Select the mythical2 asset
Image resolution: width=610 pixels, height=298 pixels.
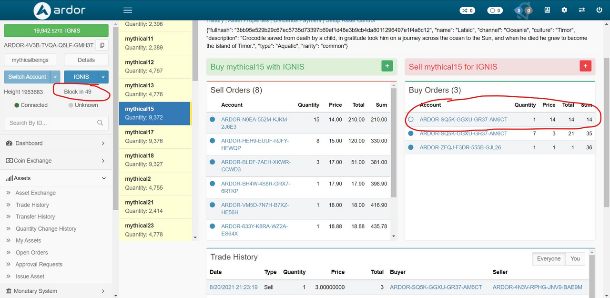155,184
